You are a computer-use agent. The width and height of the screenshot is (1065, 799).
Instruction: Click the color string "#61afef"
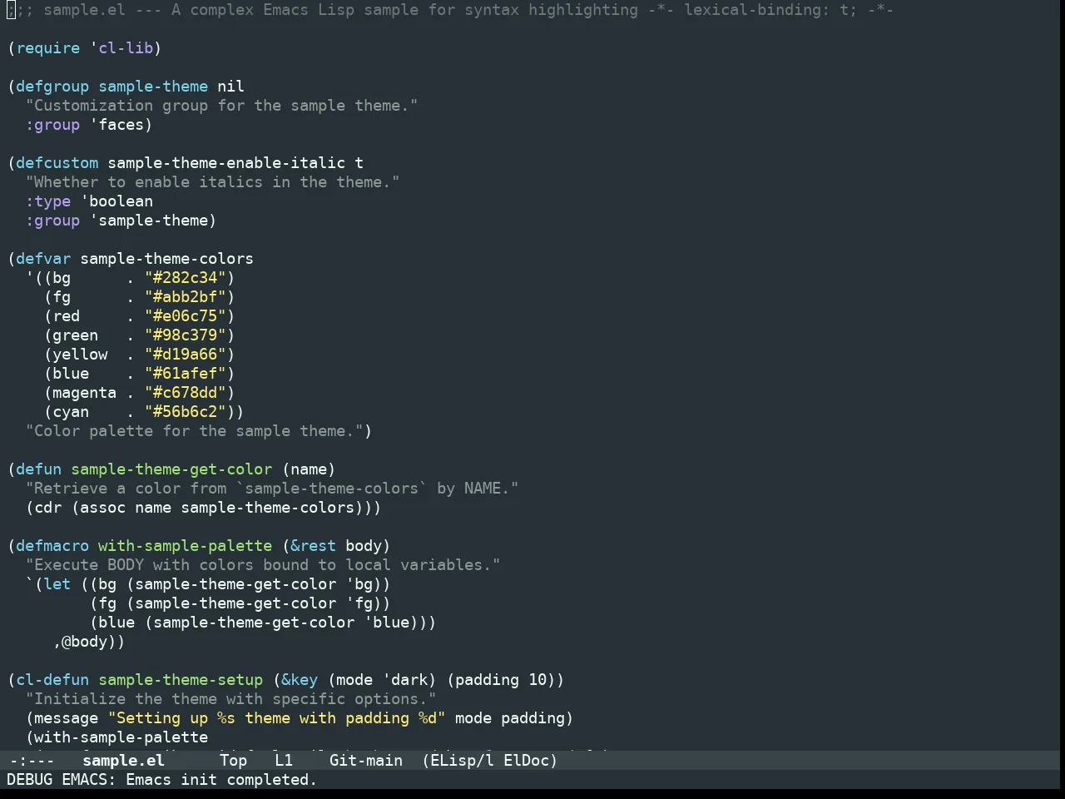pyautogui.click(x=186, y=374)
